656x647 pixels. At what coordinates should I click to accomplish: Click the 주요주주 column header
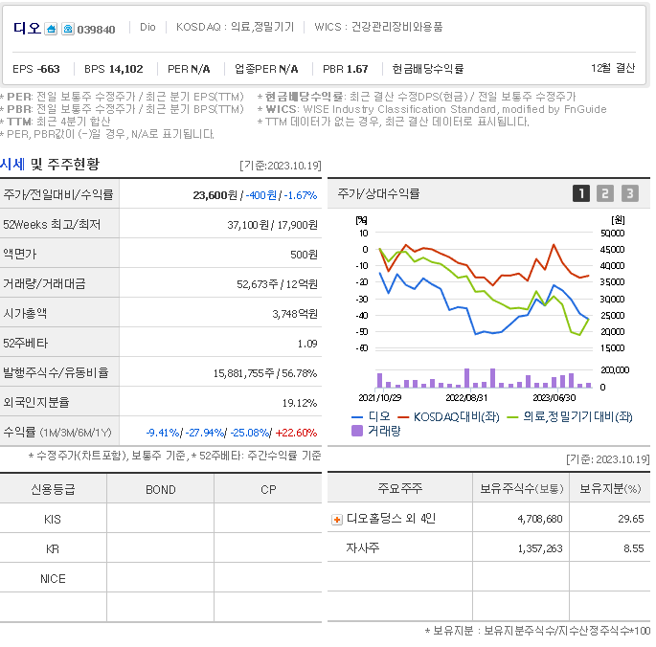pyautogui.click(x=400, y=488)
